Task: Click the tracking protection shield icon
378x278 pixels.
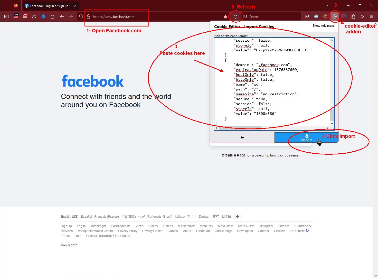Action: (x=81, y=17)
